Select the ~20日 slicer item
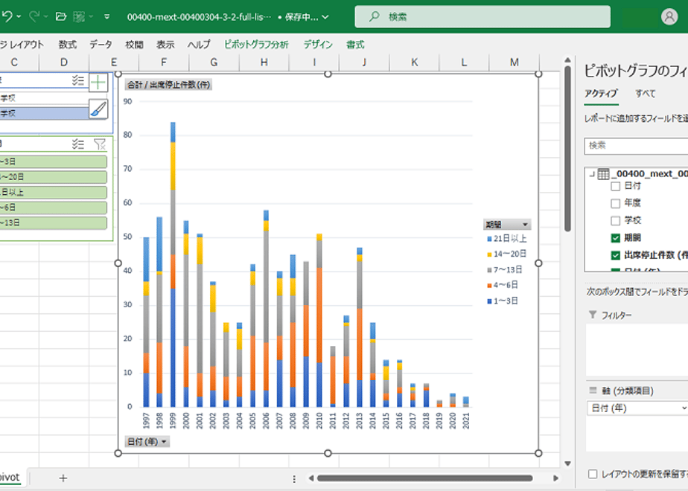Viewport: 688px width, 491px height. point(53,177)
